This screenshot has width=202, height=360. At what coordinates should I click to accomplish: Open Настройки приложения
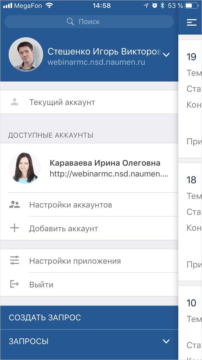(75, 261)
